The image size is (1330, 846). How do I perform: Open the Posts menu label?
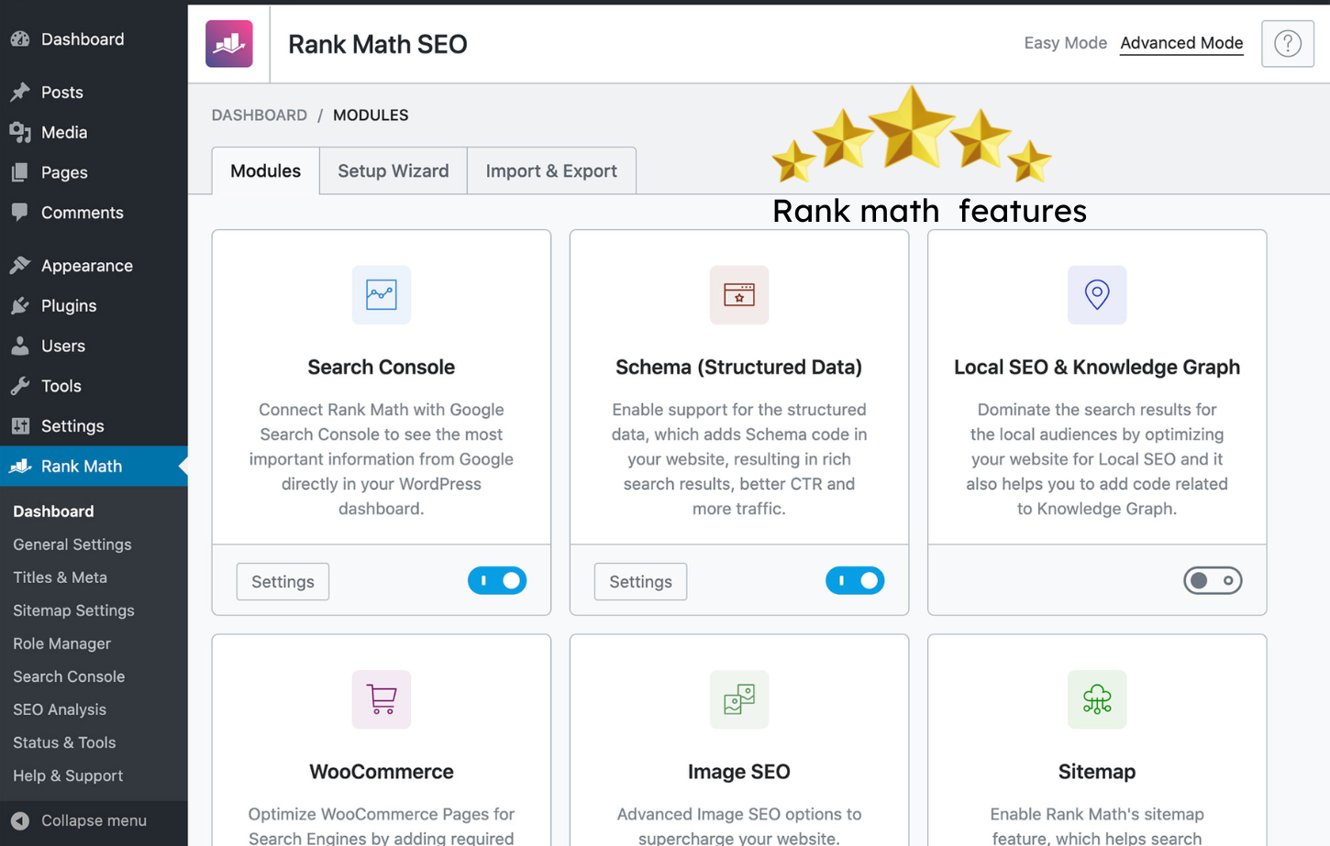[62, 92]
